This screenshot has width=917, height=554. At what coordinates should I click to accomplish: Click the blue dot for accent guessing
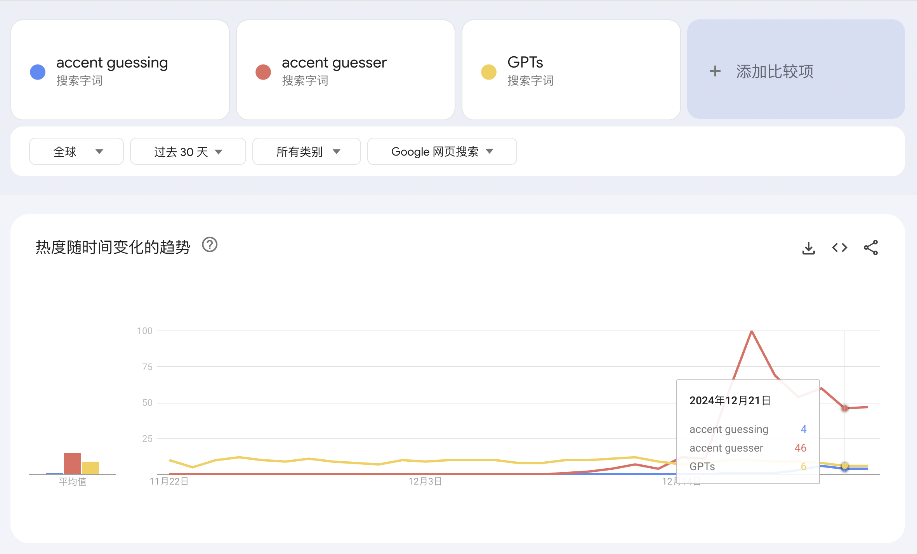pos(38,72)
